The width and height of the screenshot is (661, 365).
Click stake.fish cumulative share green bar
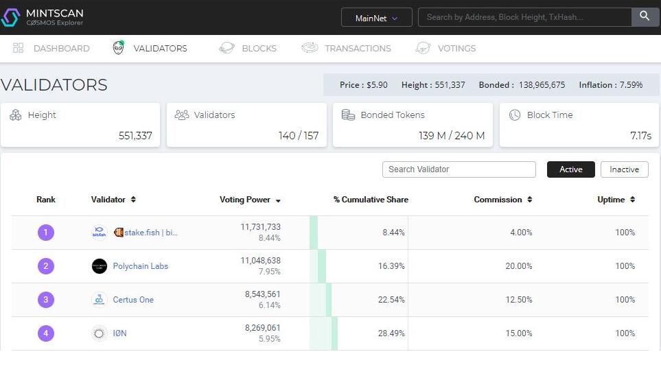314,232
